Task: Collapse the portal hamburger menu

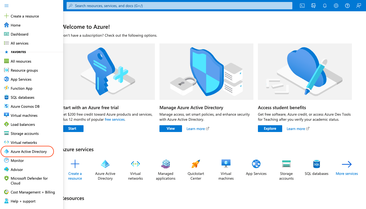Action: click(x=6, y=6)
